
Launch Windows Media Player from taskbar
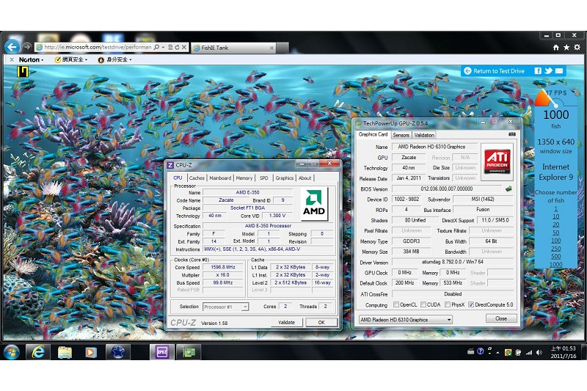91,352
